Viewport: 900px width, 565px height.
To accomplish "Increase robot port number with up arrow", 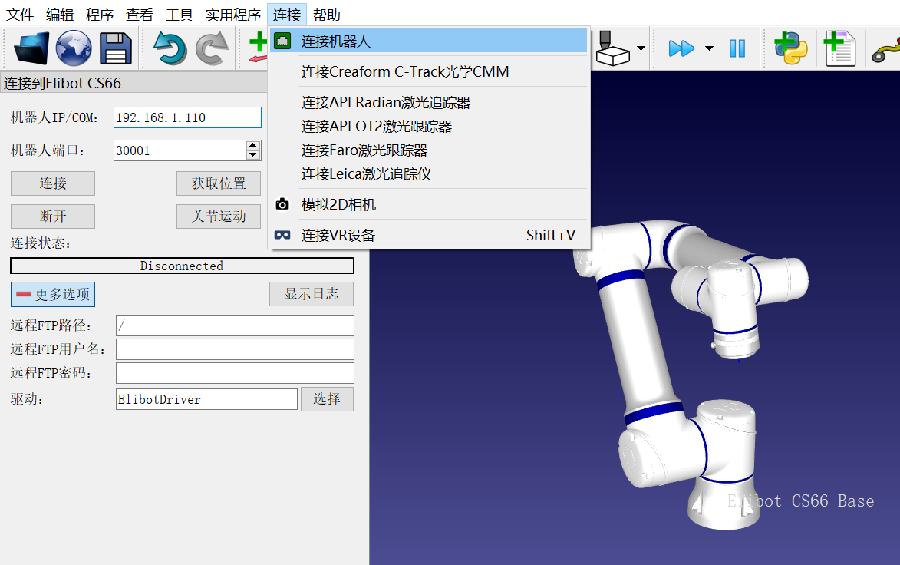I will 253,145.
